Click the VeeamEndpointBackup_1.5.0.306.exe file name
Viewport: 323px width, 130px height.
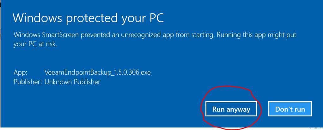tap(98, 72)
